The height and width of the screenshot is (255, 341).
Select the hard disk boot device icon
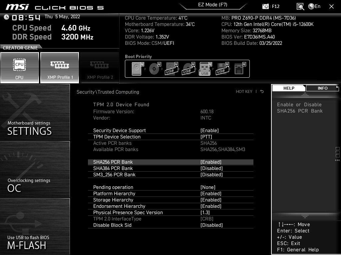click(138, 69)
